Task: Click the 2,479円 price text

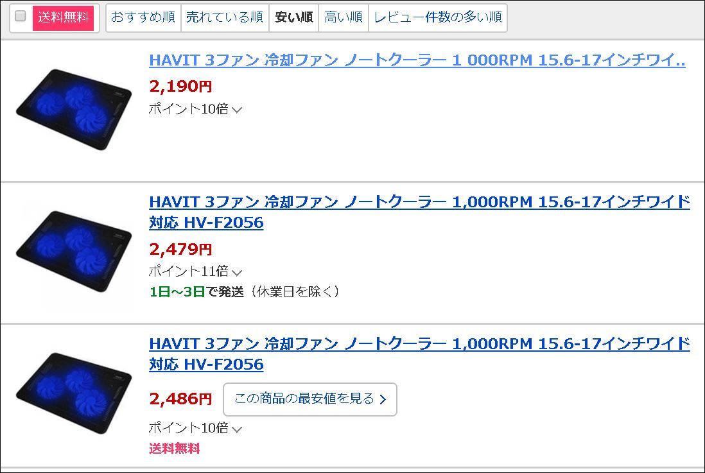Action: [180, 248]
